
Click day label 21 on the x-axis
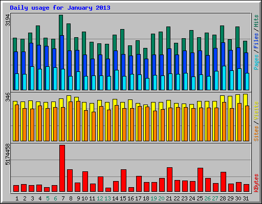[169, 198]
